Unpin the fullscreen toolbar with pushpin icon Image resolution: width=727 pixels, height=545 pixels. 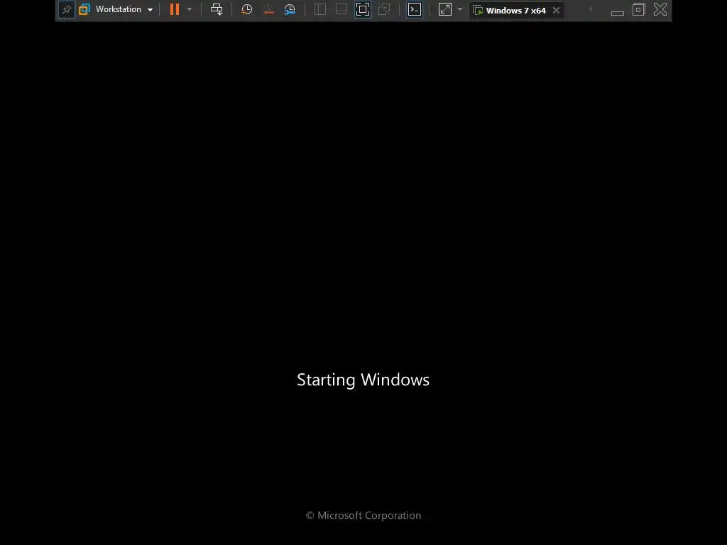pyautogui.click(x=66, y=10)
